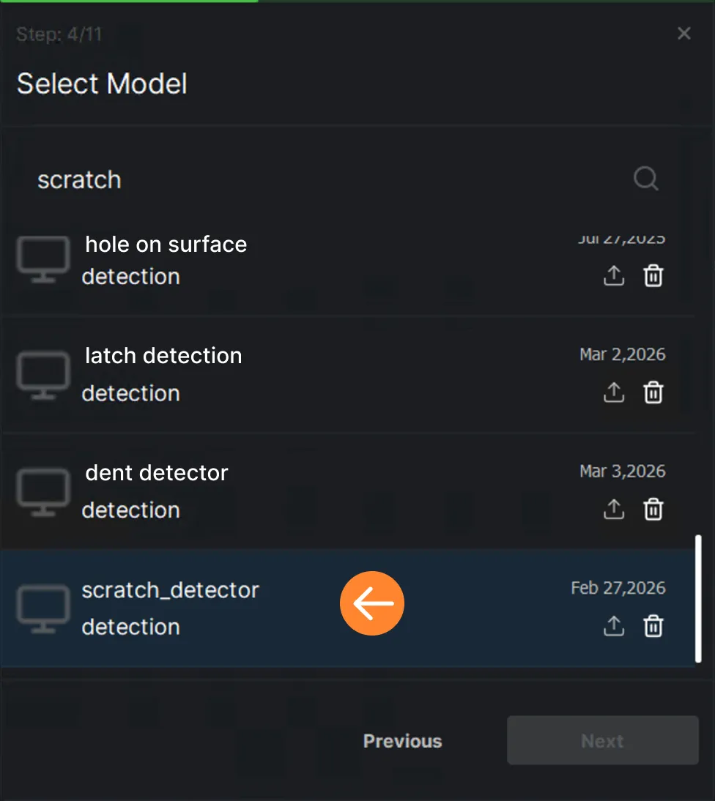Image resolution: width=715 pixels, height=801 pixels.
Task: Delete the dent detector model
Action: pos(653,510)
